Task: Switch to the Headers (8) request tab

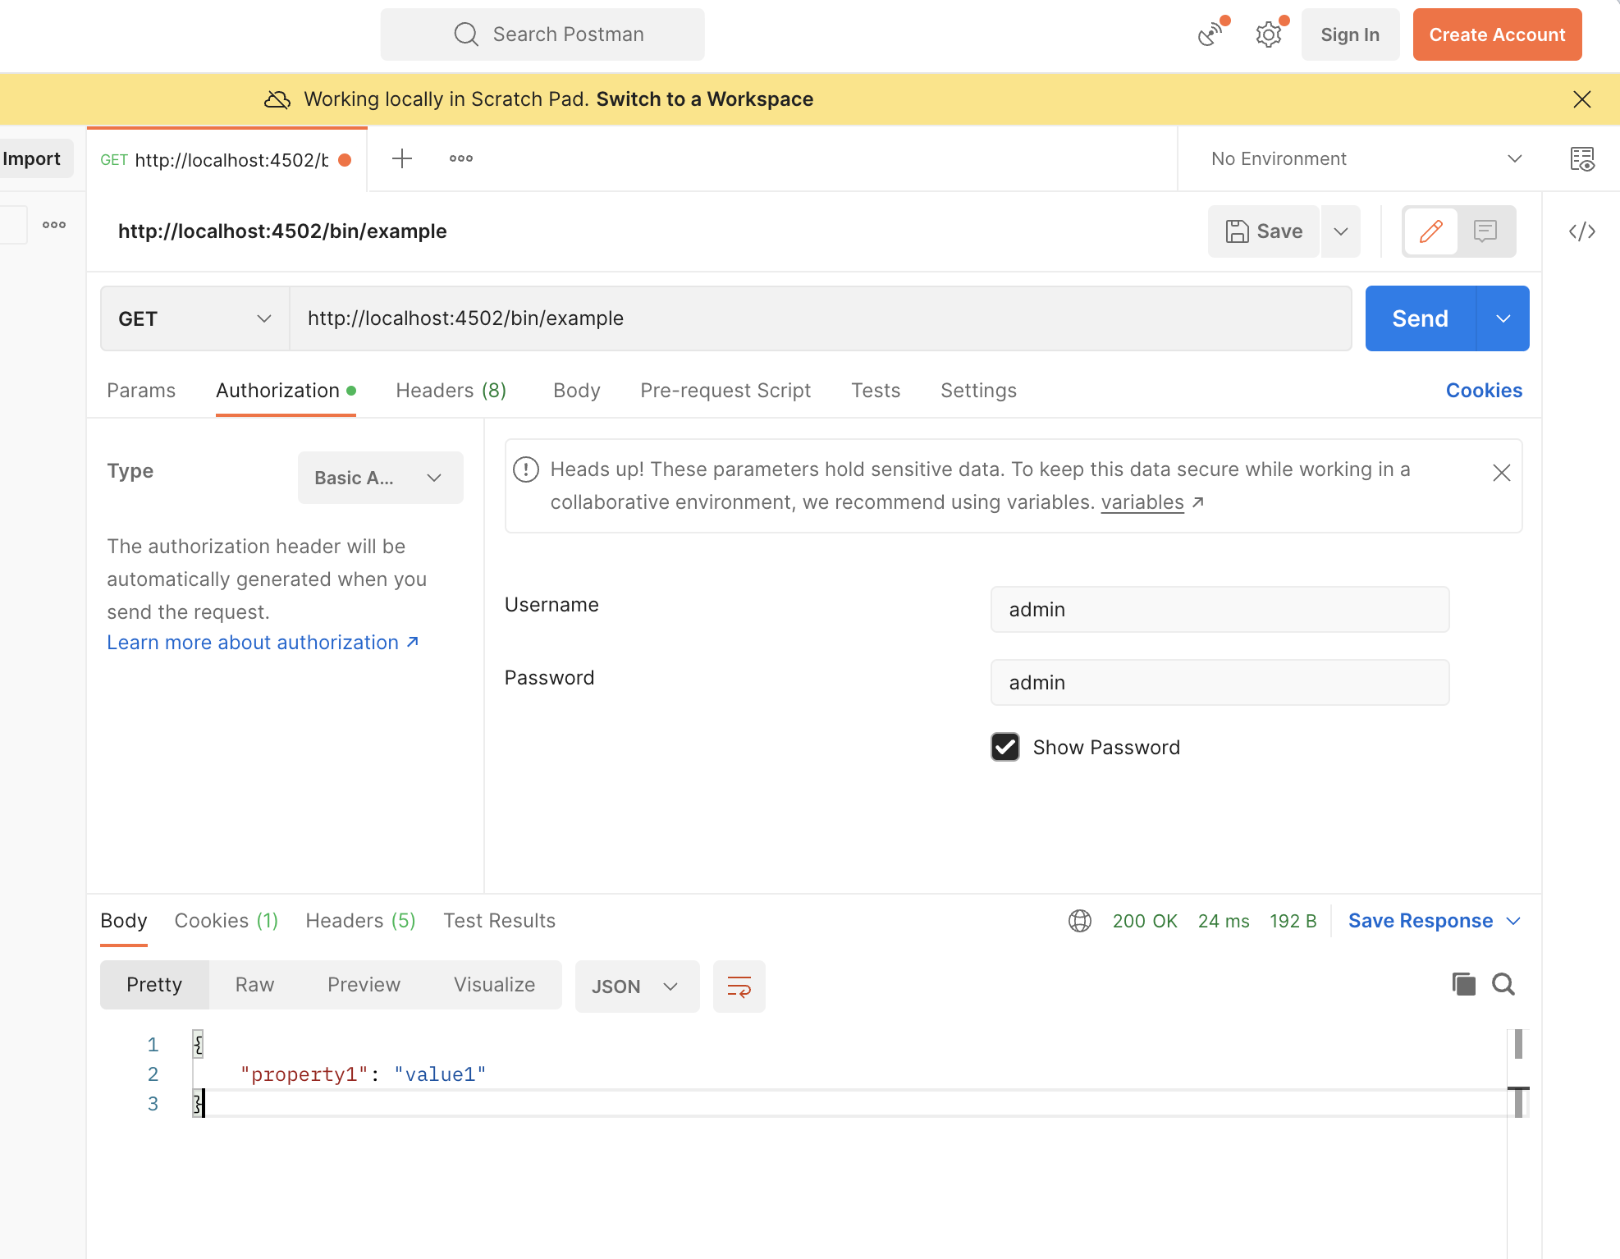Action: [x=451, y=391]
